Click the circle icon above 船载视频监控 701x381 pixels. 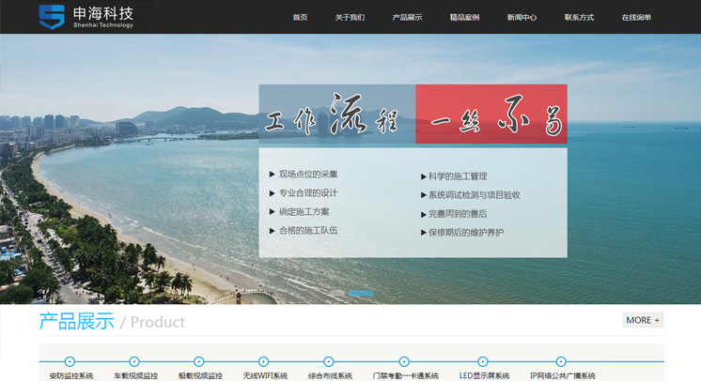199,361
